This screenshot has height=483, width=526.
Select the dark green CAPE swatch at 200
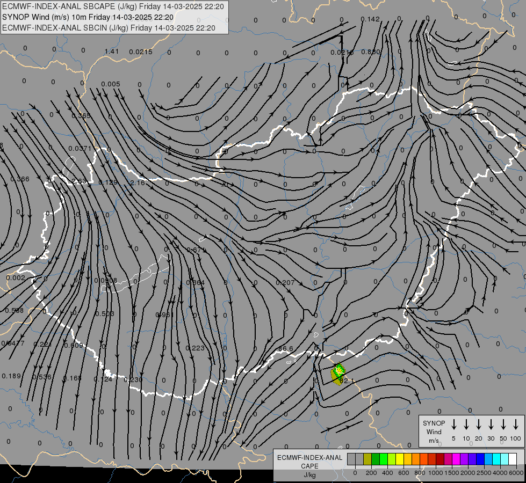tap(376, 459)
